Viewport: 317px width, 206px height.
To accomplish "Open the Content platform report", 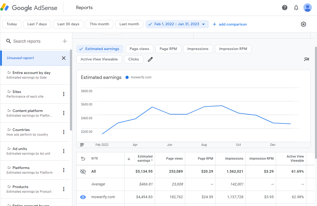I will 35,113.
